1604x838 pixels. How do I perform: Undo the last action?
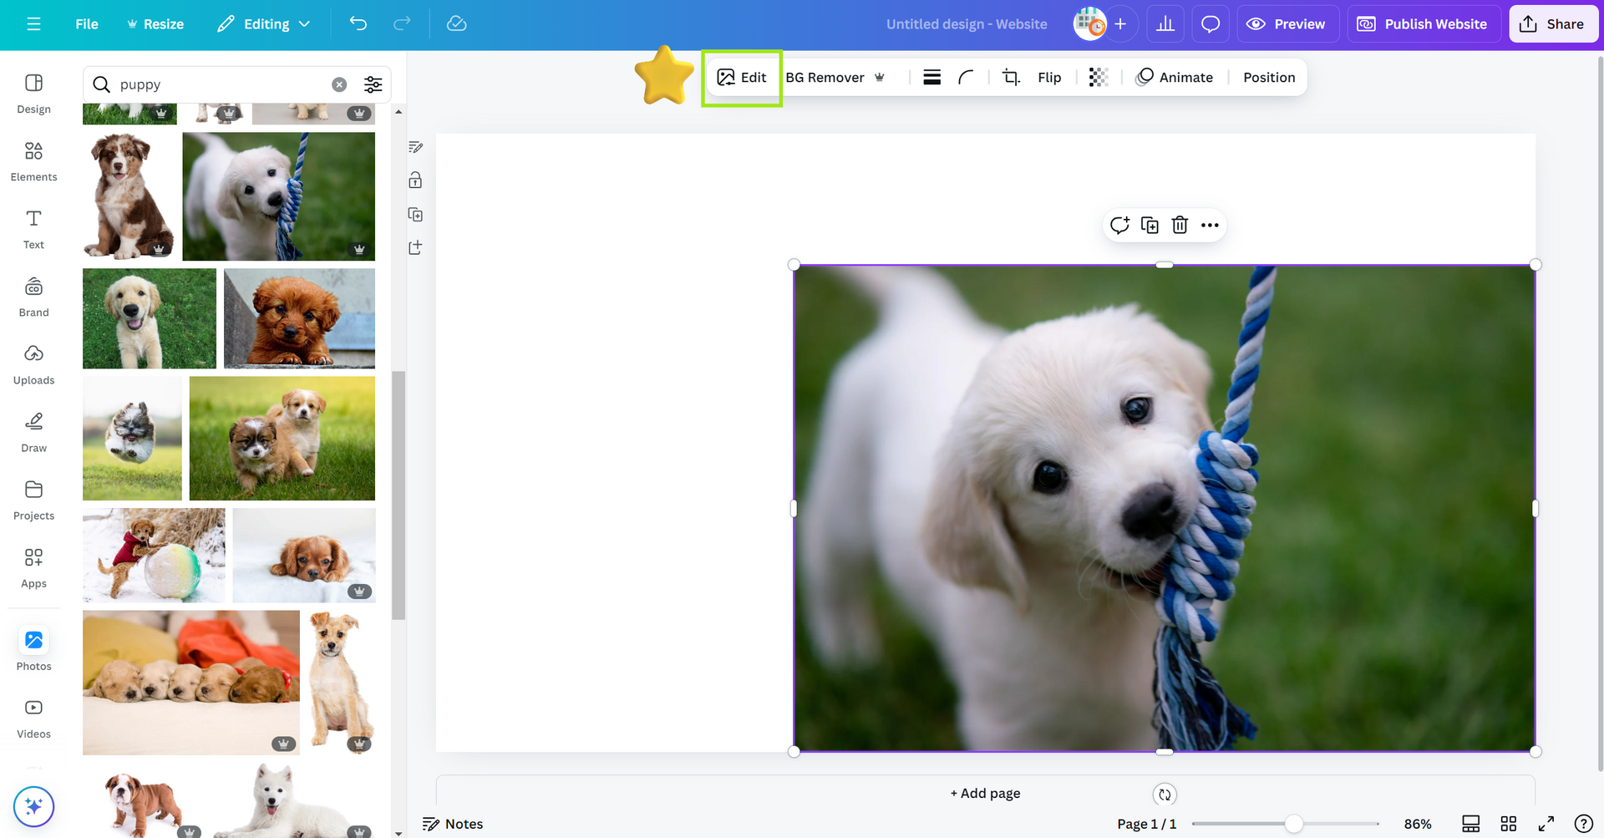[358, 24]
